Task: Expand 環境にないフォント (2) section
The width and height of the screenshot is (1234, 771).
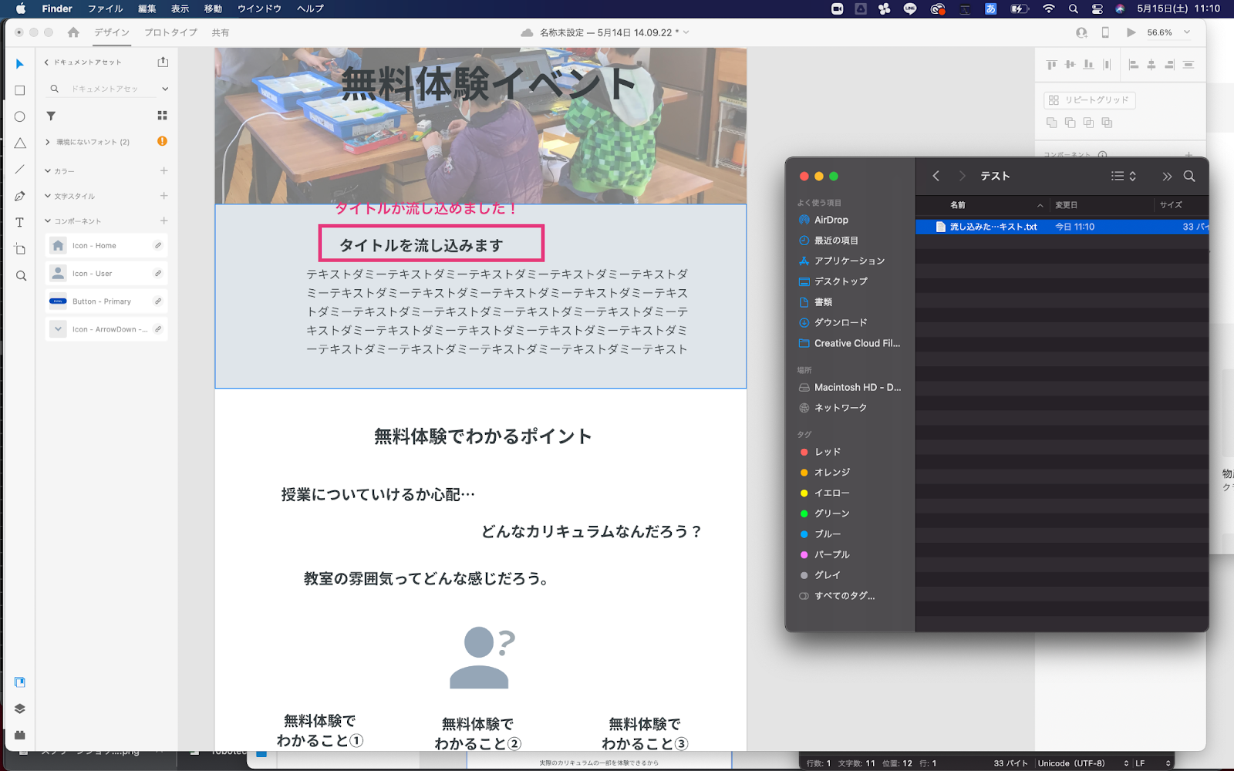Action: [48, 142]
